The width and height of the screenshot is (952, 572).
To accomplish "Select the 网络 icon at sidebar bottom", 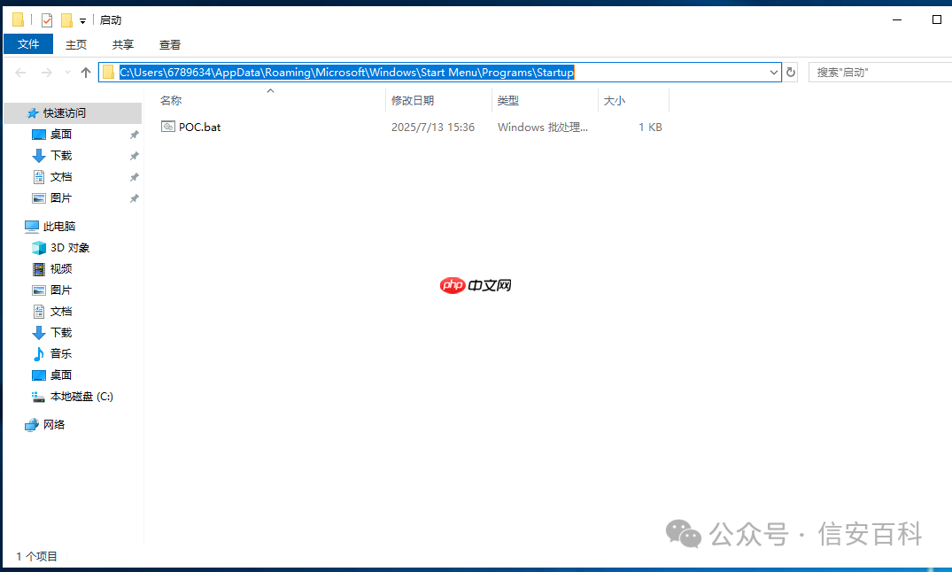I will tap(32, 424).
